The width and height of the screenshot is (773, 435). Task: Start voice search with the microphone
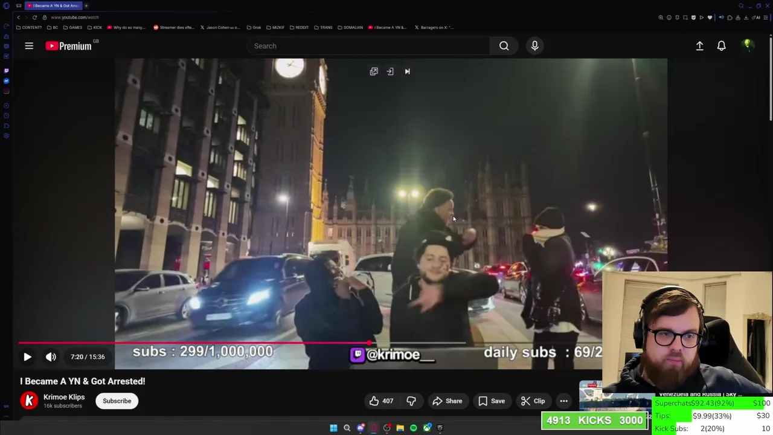pos(534,46)
